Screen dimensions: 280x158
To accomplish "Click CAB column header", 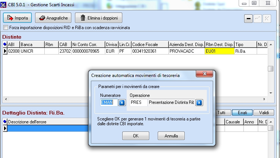I will click(65, 44).
